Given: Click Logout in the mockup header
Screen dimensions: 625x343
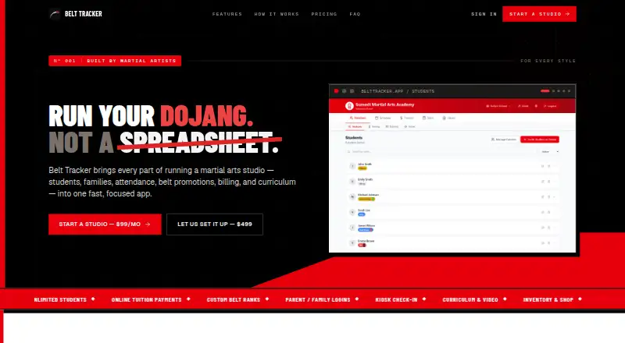Looking at the screenshot, I should point(550,106).
